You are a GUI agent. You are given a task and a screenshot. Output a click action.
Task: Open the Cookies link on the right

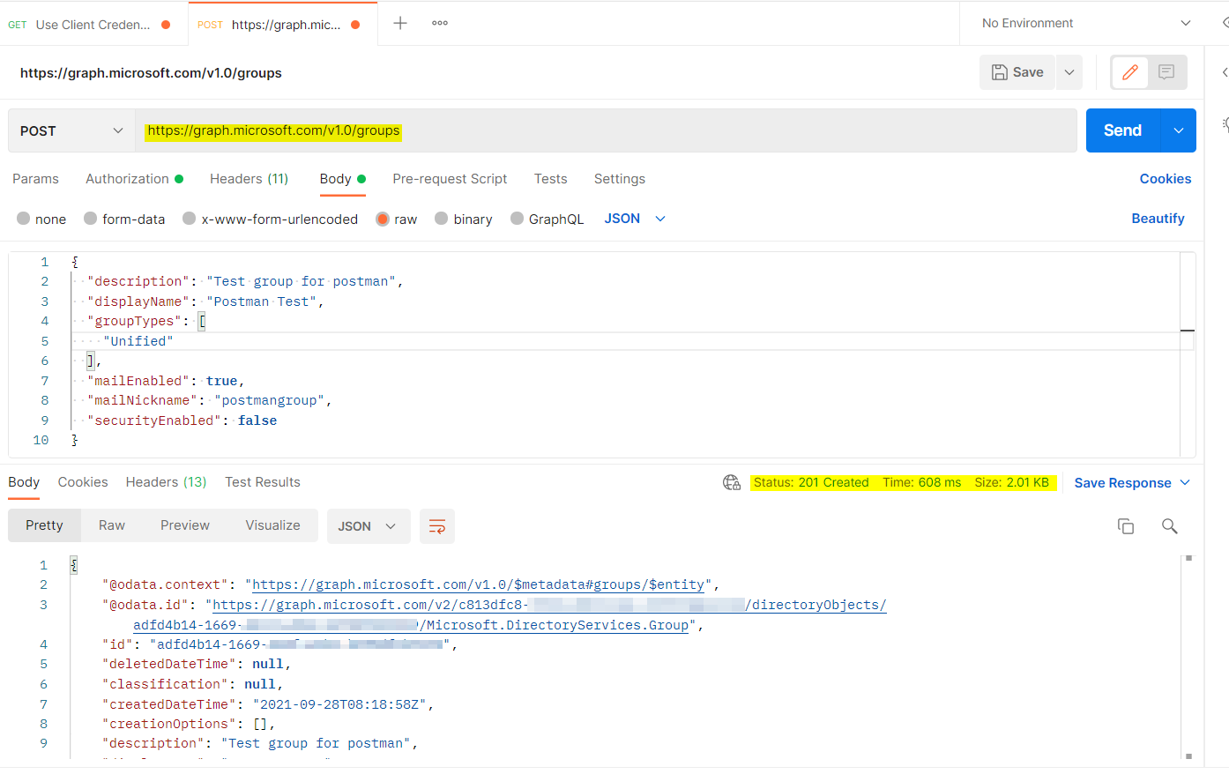point(1165,179)
